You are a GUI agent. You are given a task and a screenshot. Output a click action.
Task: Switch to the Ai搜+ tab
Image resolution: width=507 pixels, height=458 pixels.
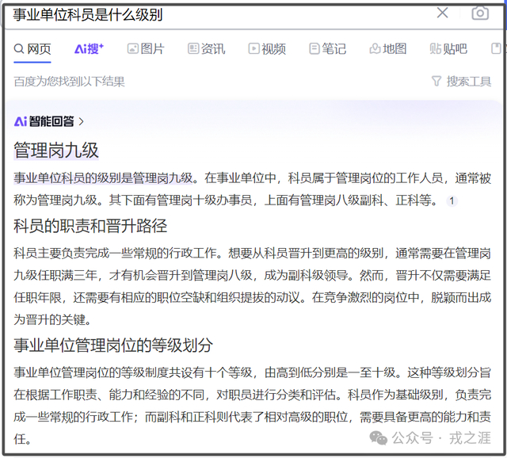[x=89, y=49]
